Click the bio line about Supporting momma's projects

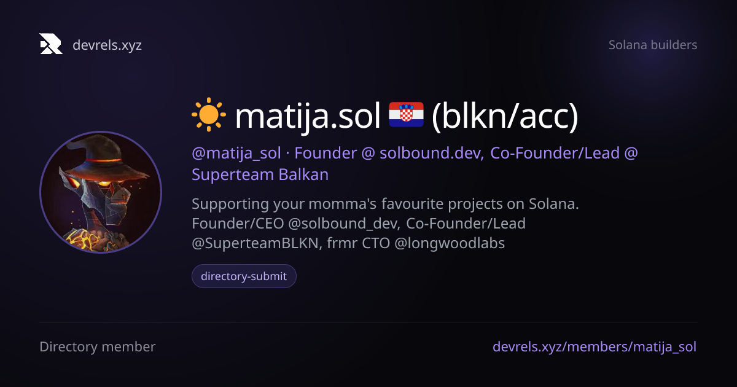click(385, 204)
